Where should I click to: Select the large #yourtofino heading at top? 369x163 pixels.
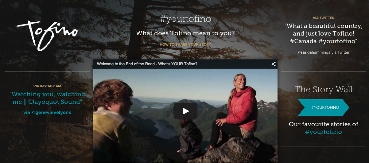point(185,19)
